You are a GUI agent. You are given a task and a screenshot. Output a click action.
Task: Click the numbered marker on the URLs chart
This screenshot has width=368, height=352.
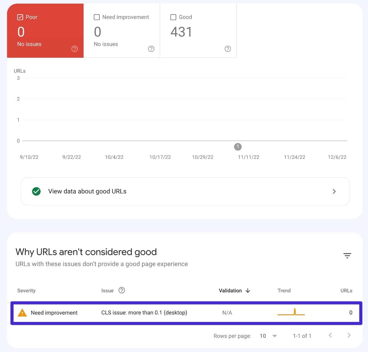point(238,147)
